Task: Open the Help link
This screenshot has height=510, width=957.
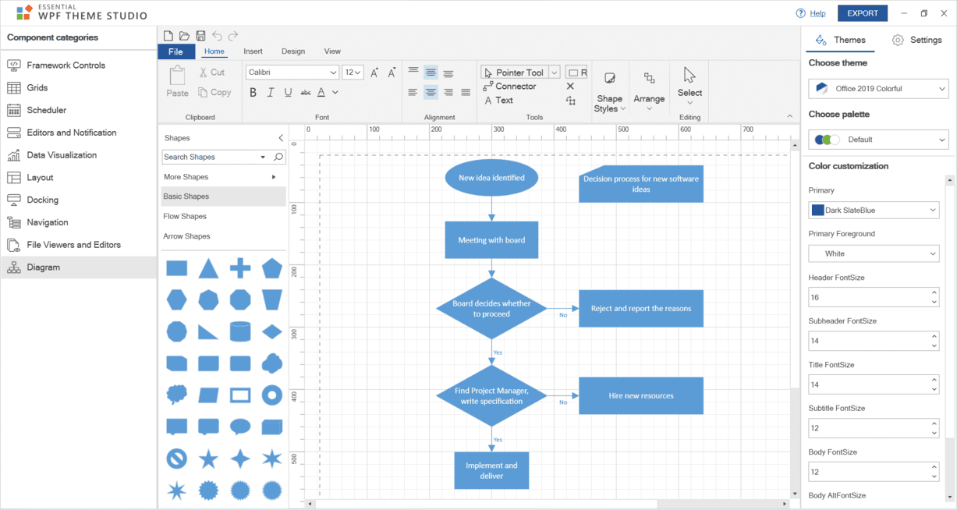Action: (817, 13)
